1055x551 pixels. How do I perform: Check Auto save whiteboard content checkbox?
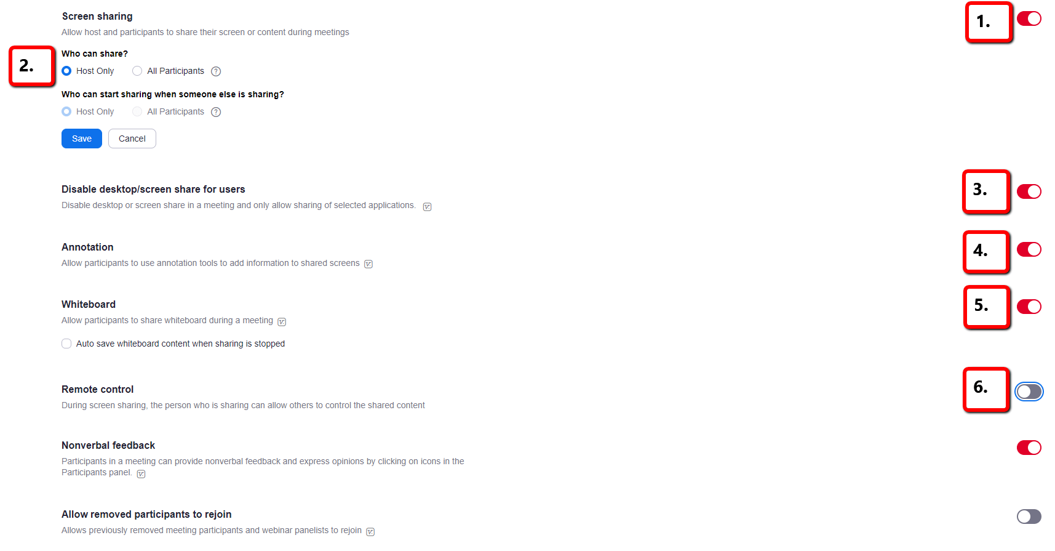pyautogui.click(x=66, y=344)
